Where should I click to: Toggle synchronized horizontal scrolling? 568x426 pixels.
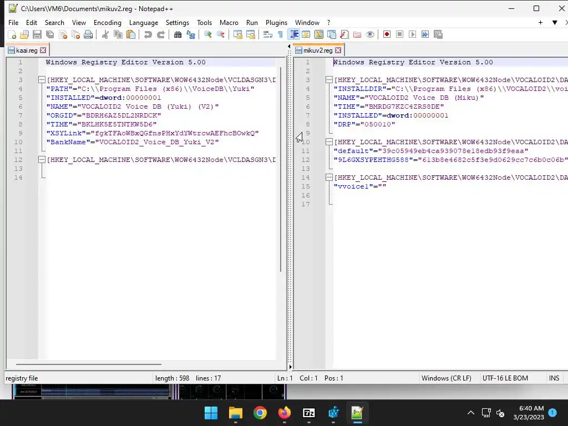click(250, 34)
